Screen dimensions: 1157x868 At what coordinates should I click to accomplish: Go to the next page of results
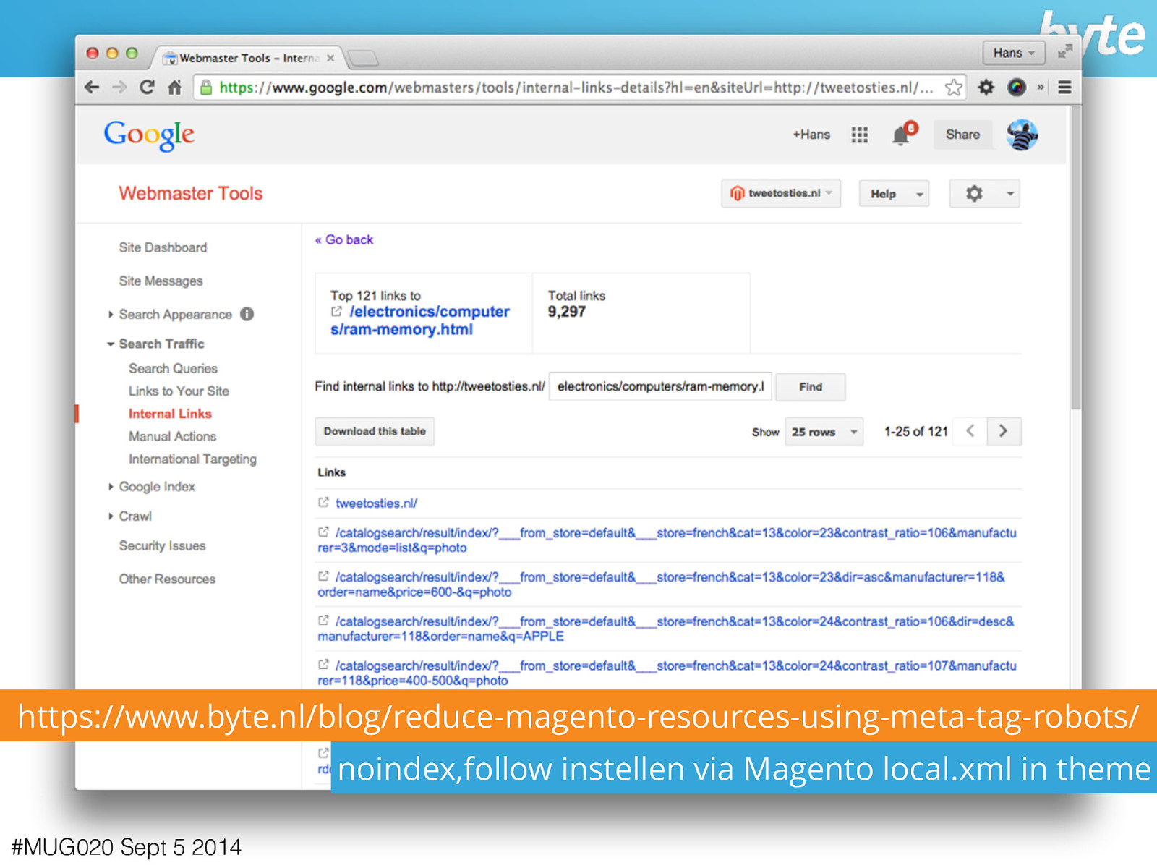tap(1004, 431)
